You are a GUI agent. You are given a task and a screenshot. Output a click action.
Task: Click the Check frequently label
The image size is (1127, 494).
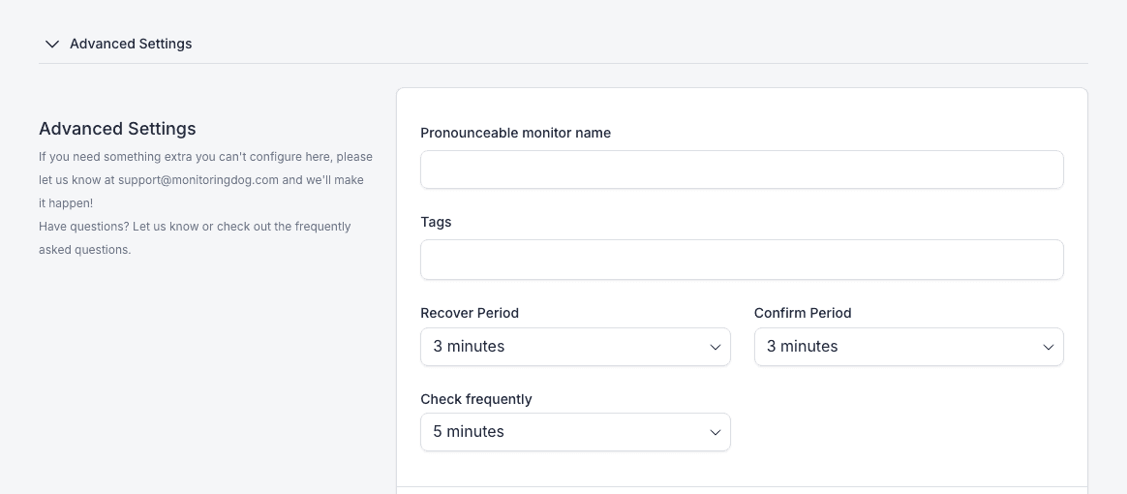[x=475, y=399]
